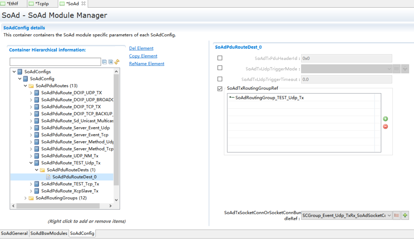Switch to the SoAdGeneral tab
Image resolution: width=414 pixels, height=239 pixels.
[x=14, y=233]
